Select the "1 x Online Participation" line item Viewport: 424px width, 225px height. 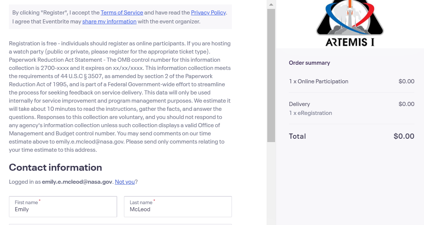coord(319,81)
